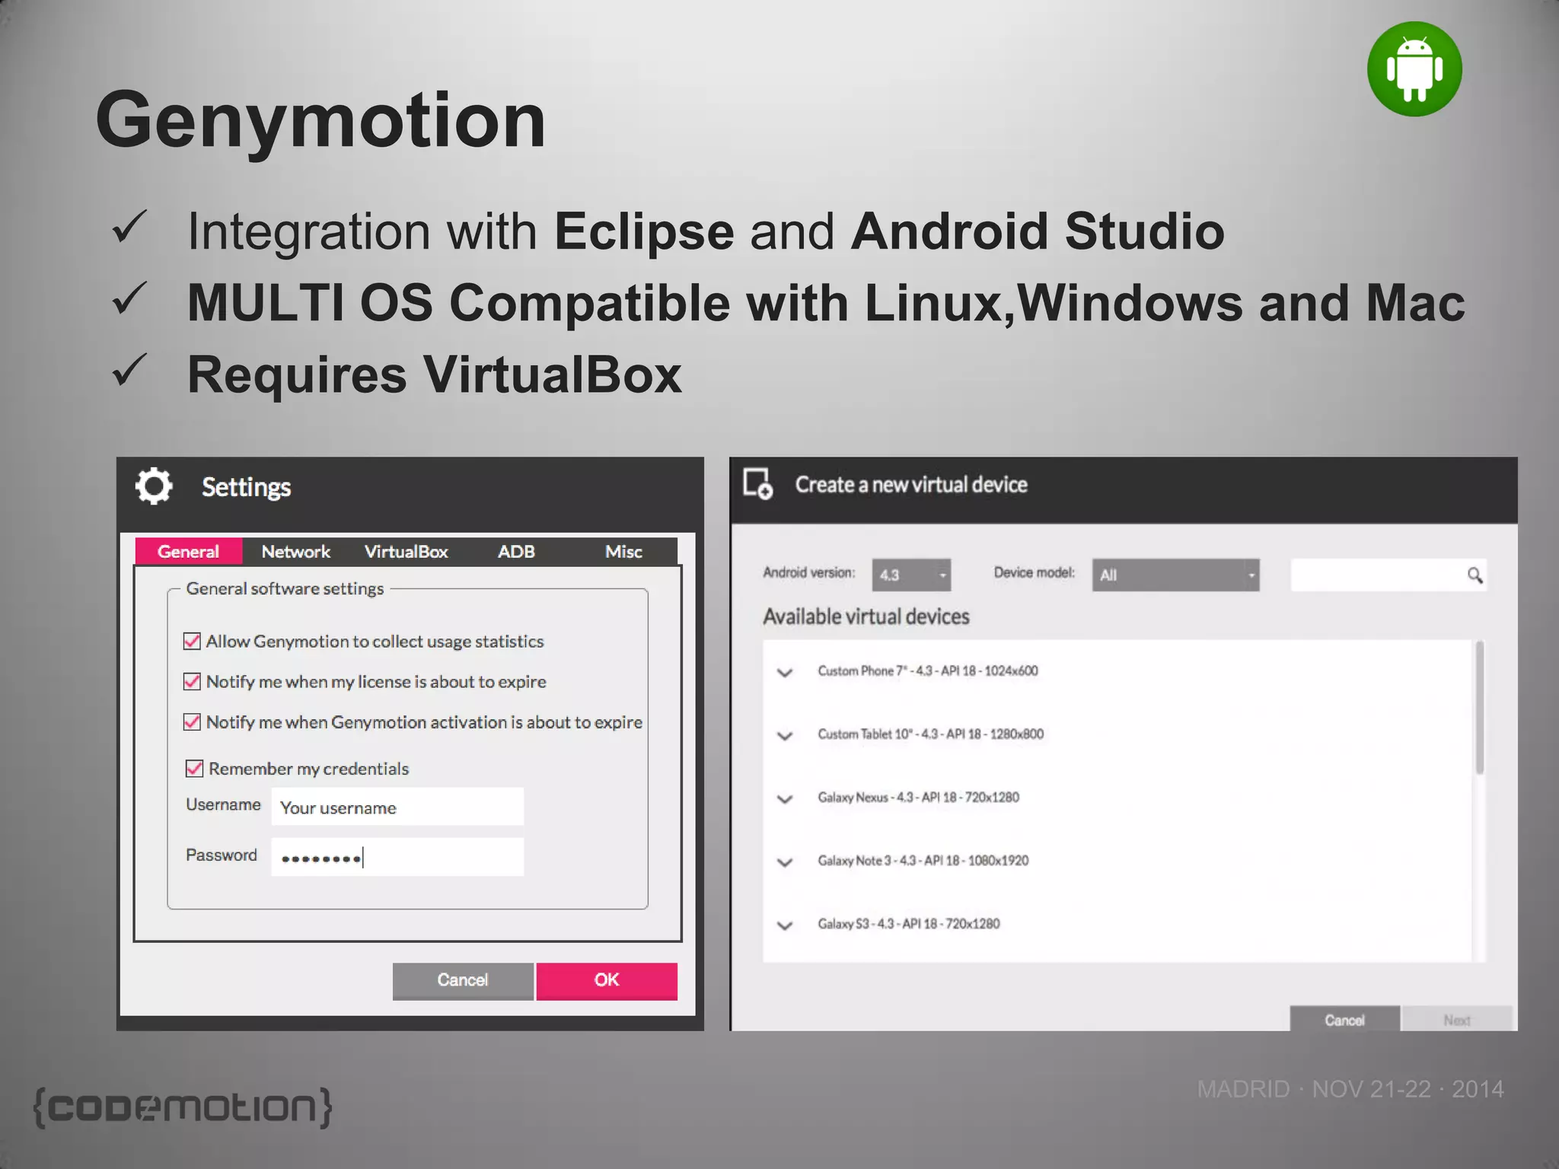The height and width of the screenshot is (1169, 1559).
Task: Expand Galaxy Nexus device entry
Action: pos(785,798)
